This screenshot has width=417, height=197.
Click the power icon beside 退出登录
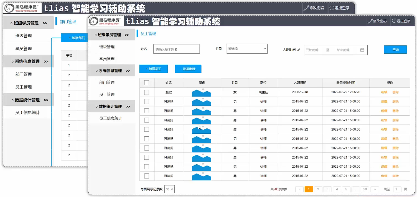[393, 21]
